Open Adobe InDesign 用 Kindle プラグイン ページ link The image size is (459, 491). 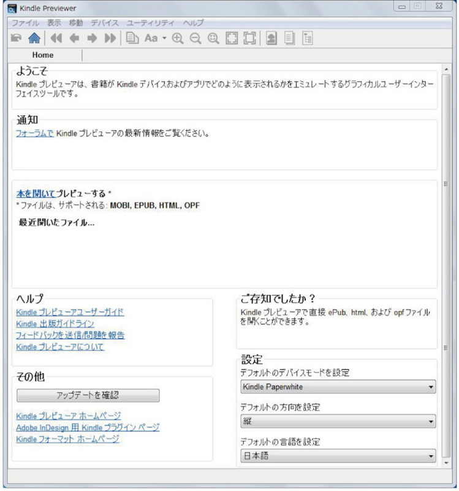pos(88,428)
